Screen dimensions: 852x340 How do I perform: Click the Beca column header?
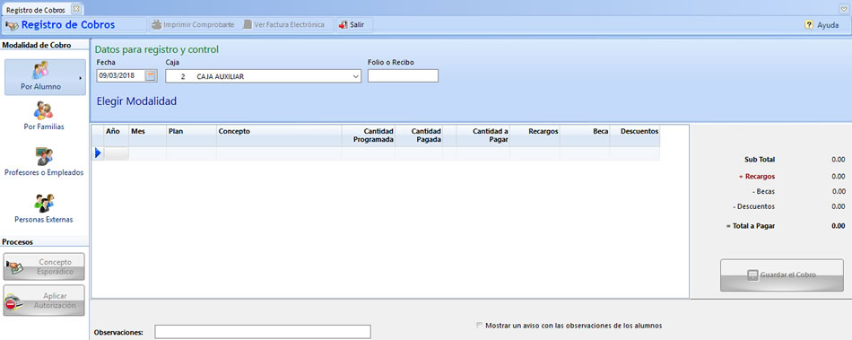(x=585, y=135)
